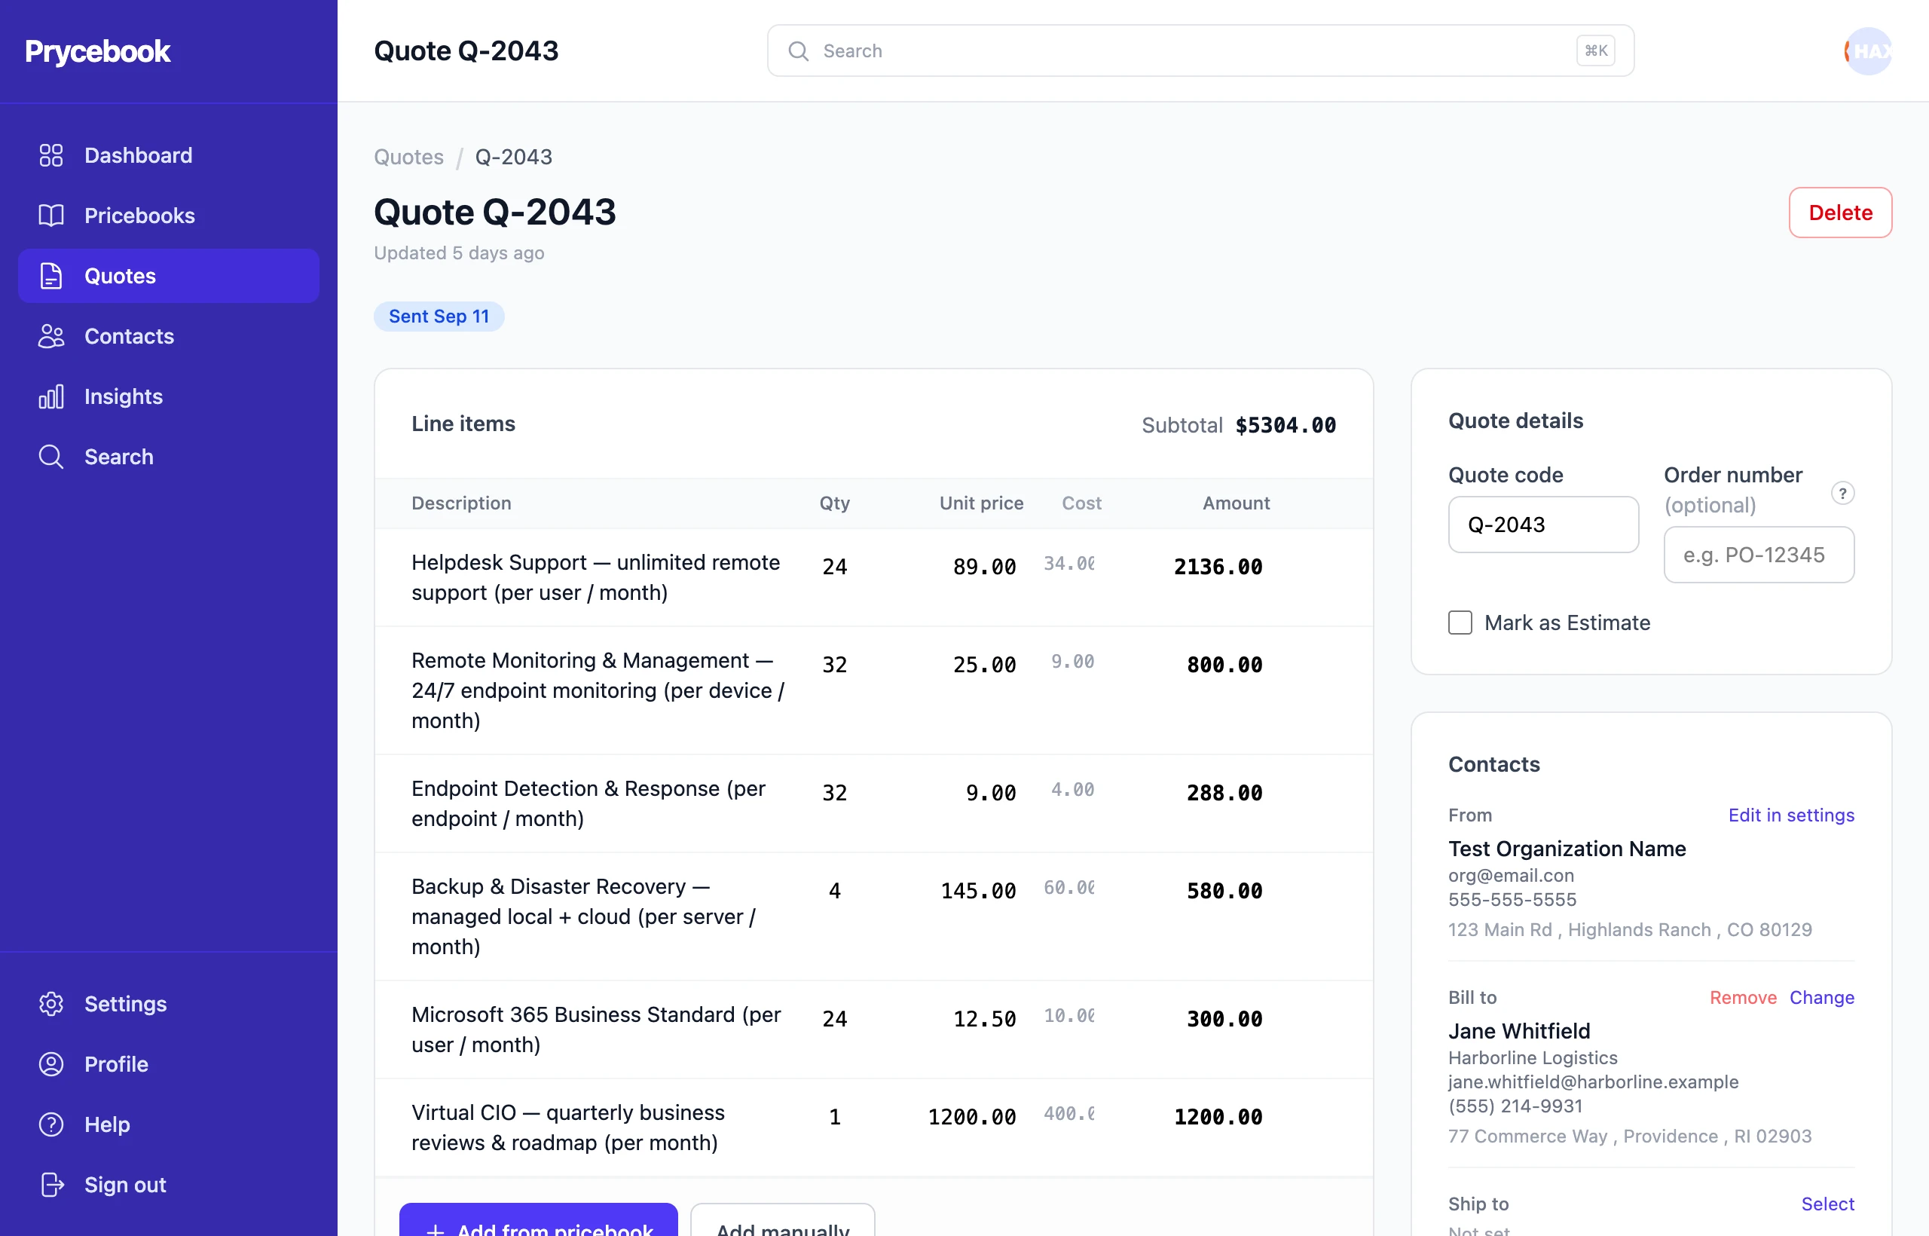Click the Order number input field
1929x1236 pixels.
coord(1759,554)
